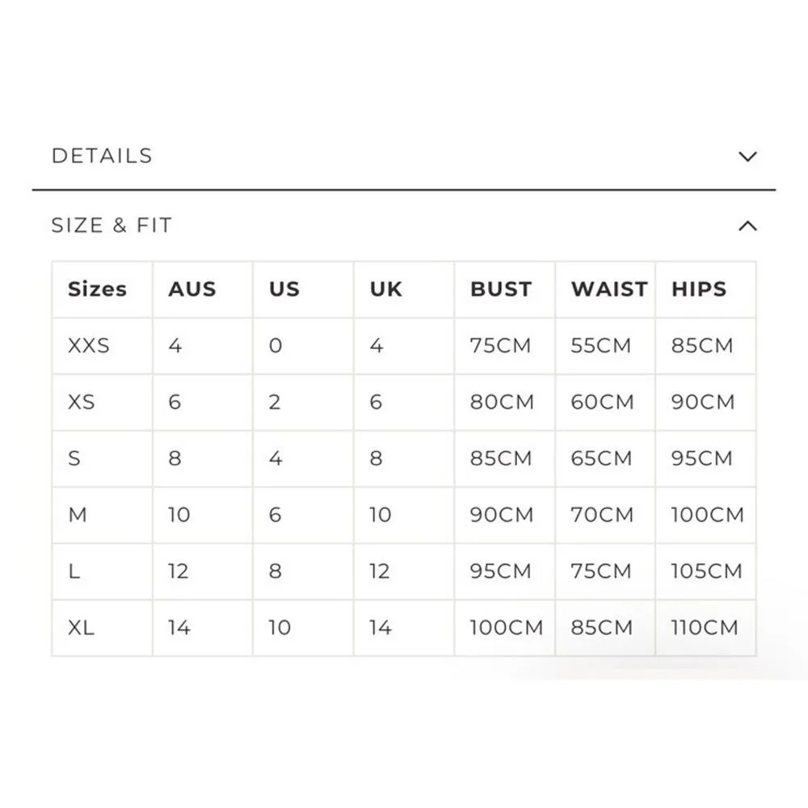Select the DETAILS heading

(x=103, y=155)
